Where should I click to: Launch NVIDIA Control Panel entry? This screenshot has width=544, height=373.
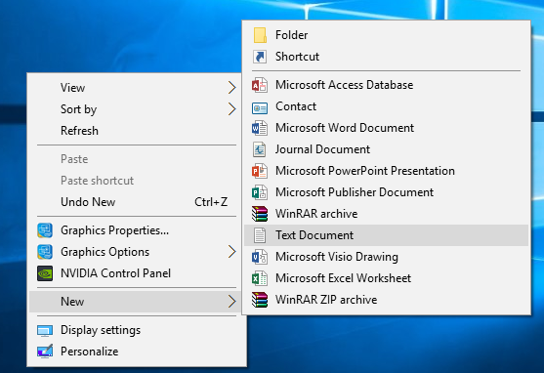tap(137, 273)
